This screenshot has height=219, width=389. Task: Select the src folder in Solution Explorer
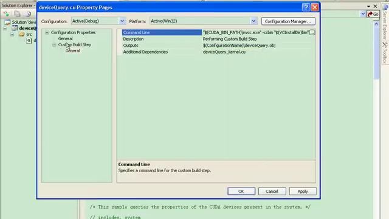tap(26, 34)
